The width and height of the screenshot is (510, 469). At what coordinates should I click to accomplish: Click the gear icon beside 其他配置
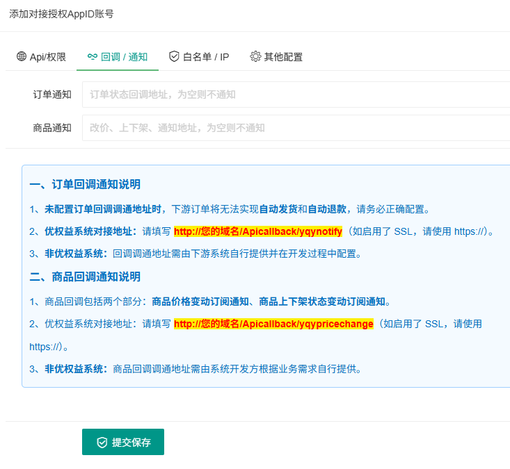point(255,57)
